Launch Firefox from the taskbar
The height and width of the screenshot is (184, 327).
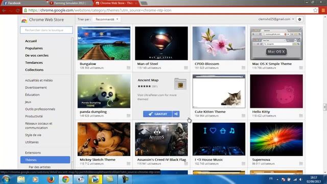coord(51,179)
